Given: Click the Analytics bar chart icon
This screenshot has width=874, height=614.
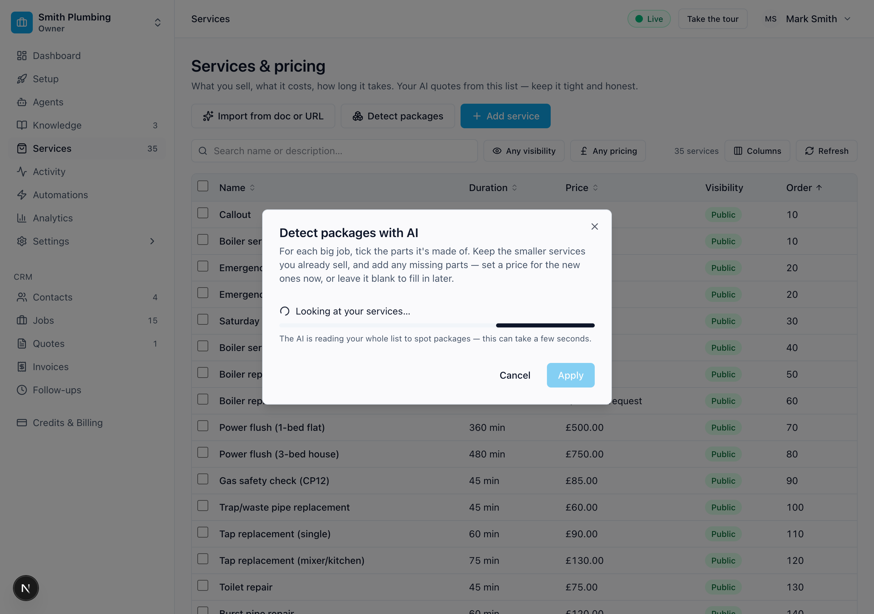Looking at the screenshot, I should (22, 218).
